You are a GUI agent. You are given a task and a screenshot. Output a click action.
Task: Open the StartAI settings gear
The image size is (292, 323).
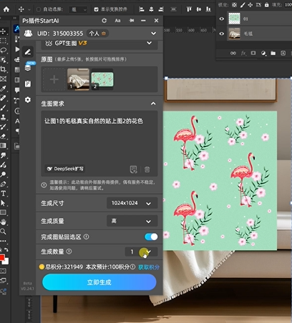28,99
